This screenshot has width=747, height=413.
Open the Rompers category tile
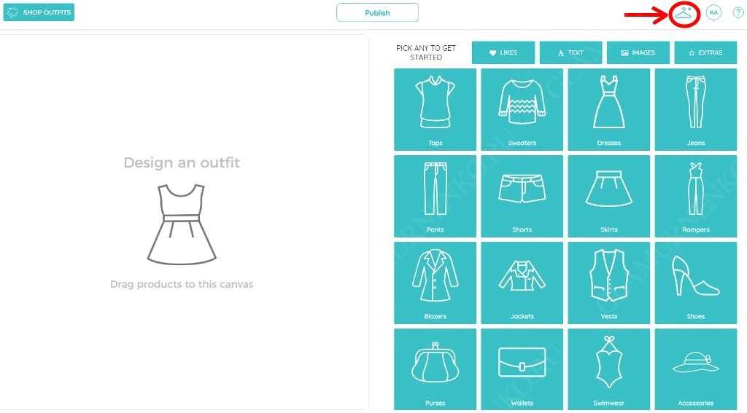(x=695, y=196)
